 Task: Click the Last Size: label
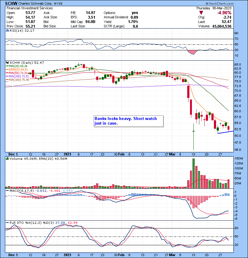click(x=78, y=26)
